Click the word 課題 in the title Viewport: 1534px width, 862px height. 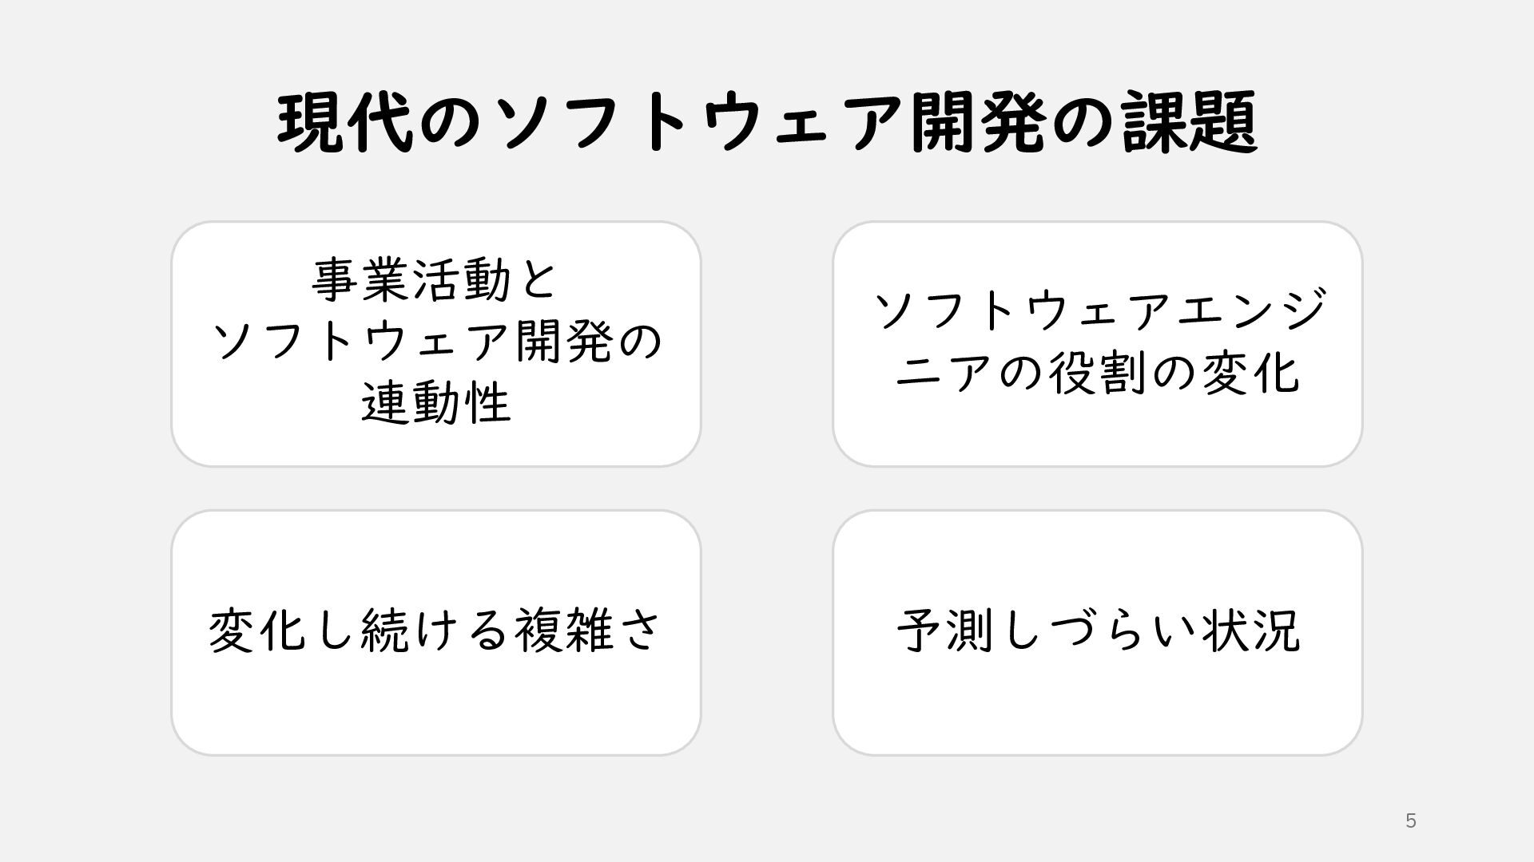pyautogui.click(x=1189, y=124)
